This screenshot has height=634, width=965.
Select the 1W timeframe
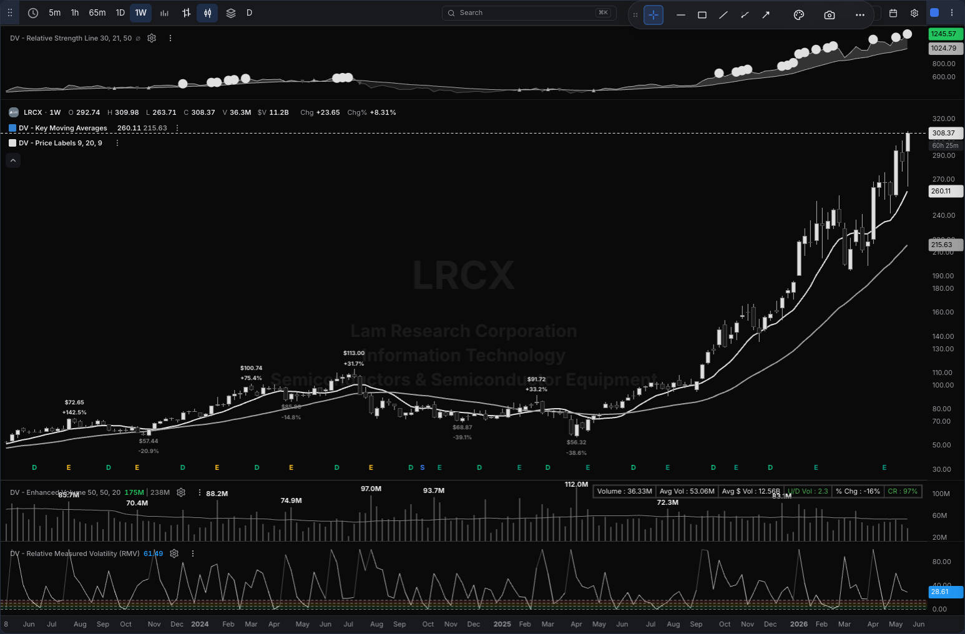tap(141, 12)
